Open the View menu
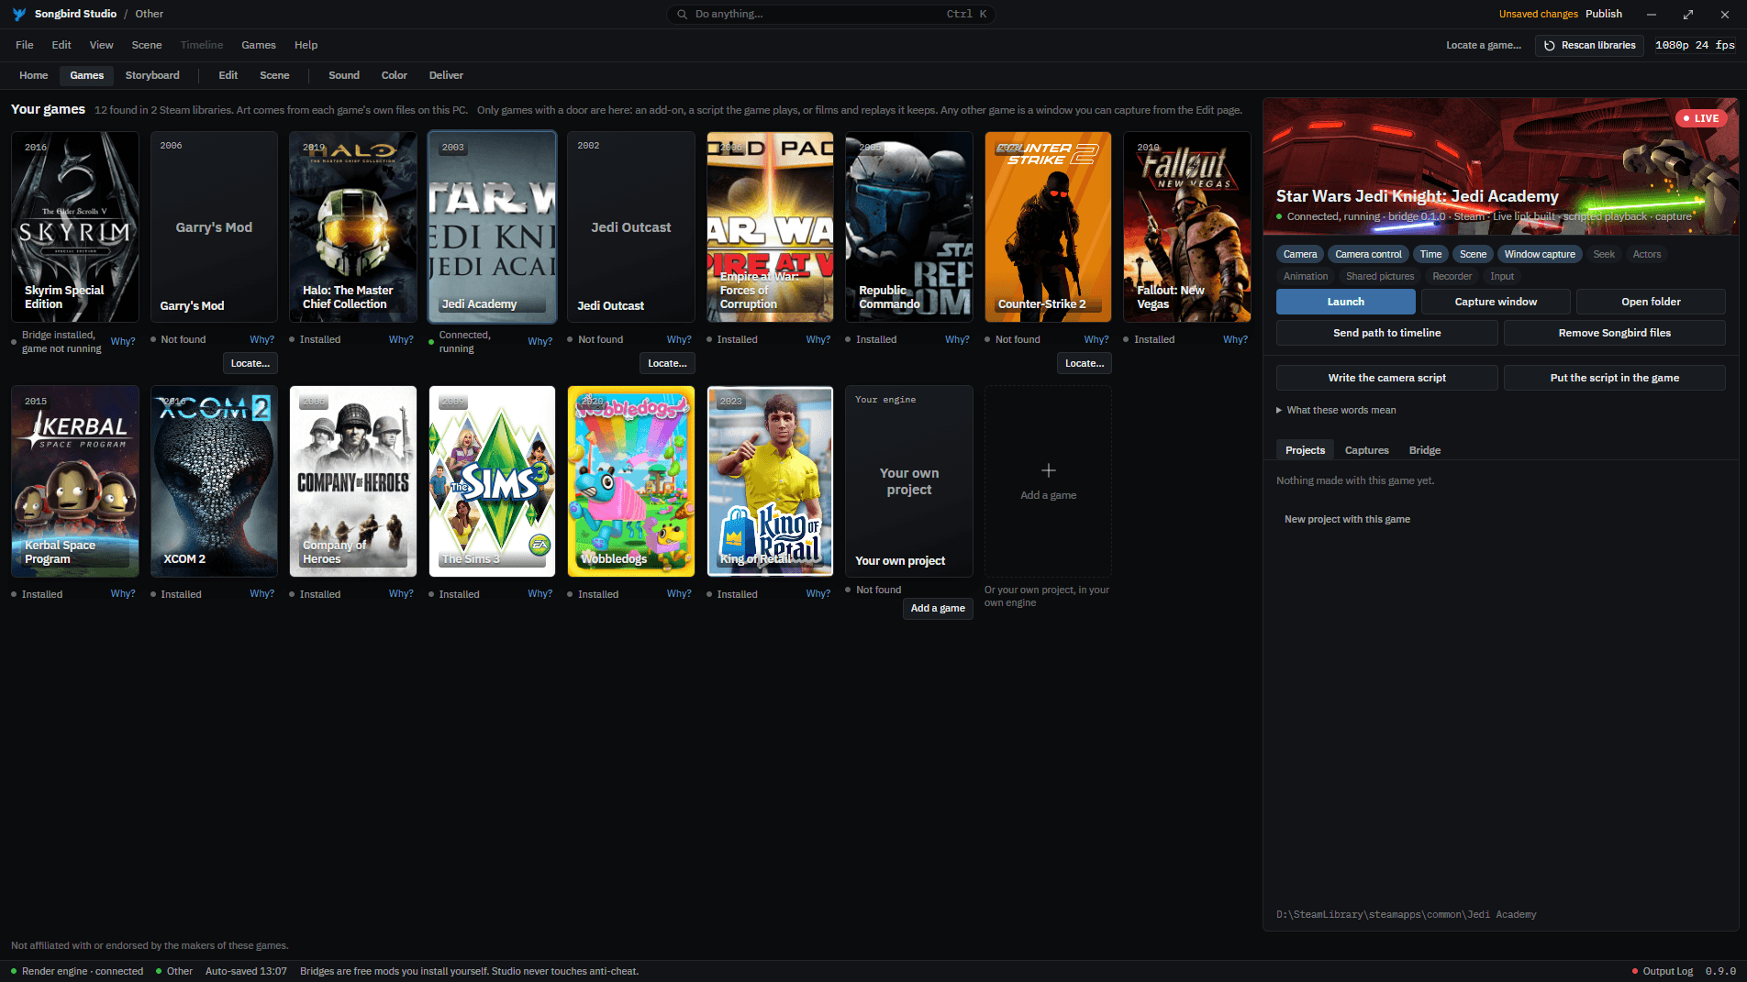Image resolution: width=1747 pixels, height=982 pixels. pos(102,45)
